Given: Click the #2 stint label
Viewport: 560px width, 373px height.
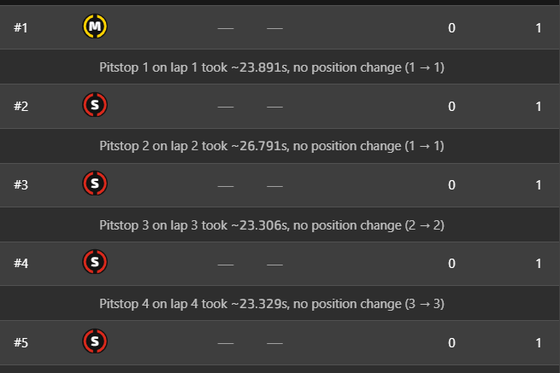Looking at the screenshot, I should [21, 107].
